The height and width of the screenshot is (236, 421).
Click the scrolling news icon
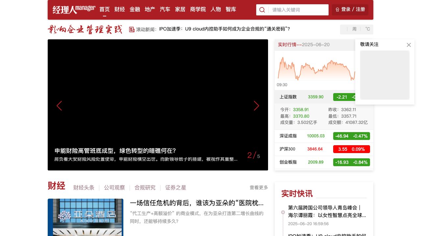coord(132,29)
